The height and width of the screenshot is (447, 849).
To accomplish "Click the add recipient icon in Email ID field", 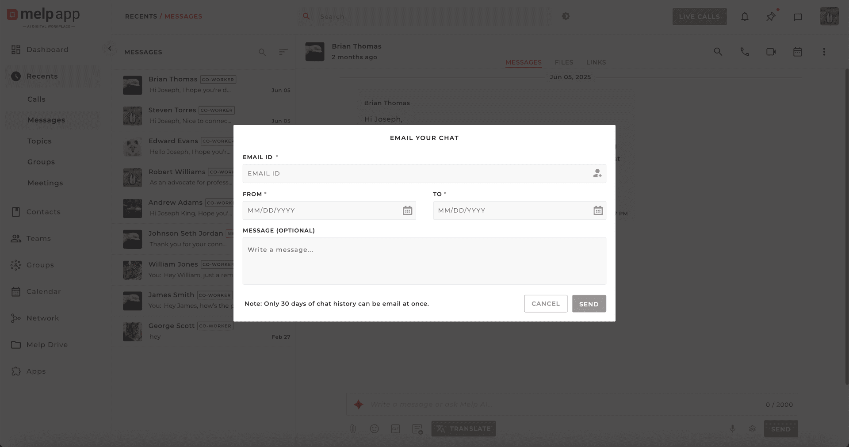I will point(597,173).
